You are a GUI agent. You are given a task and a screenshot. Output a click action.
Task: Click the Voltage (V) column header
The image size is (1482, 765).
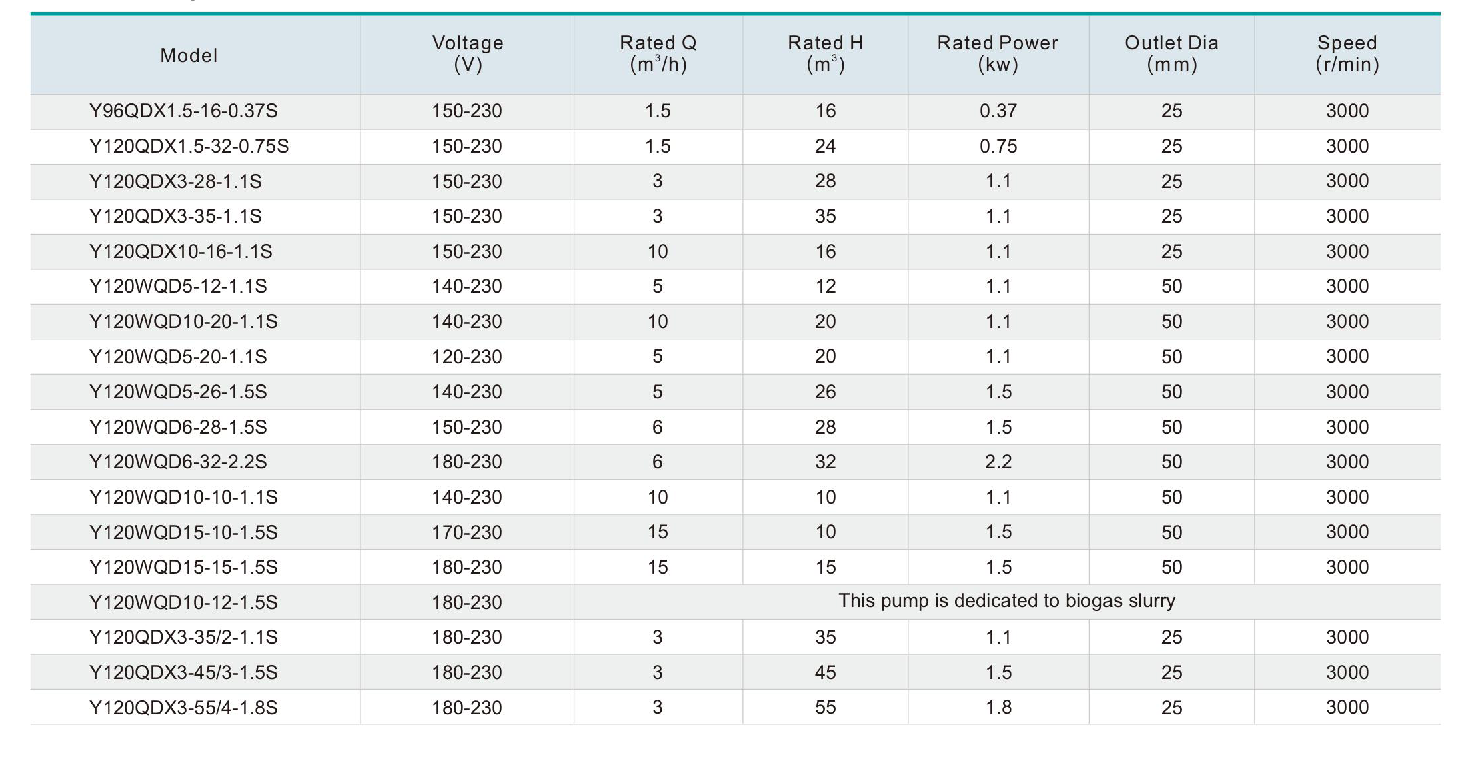click(x=467, y=53)
